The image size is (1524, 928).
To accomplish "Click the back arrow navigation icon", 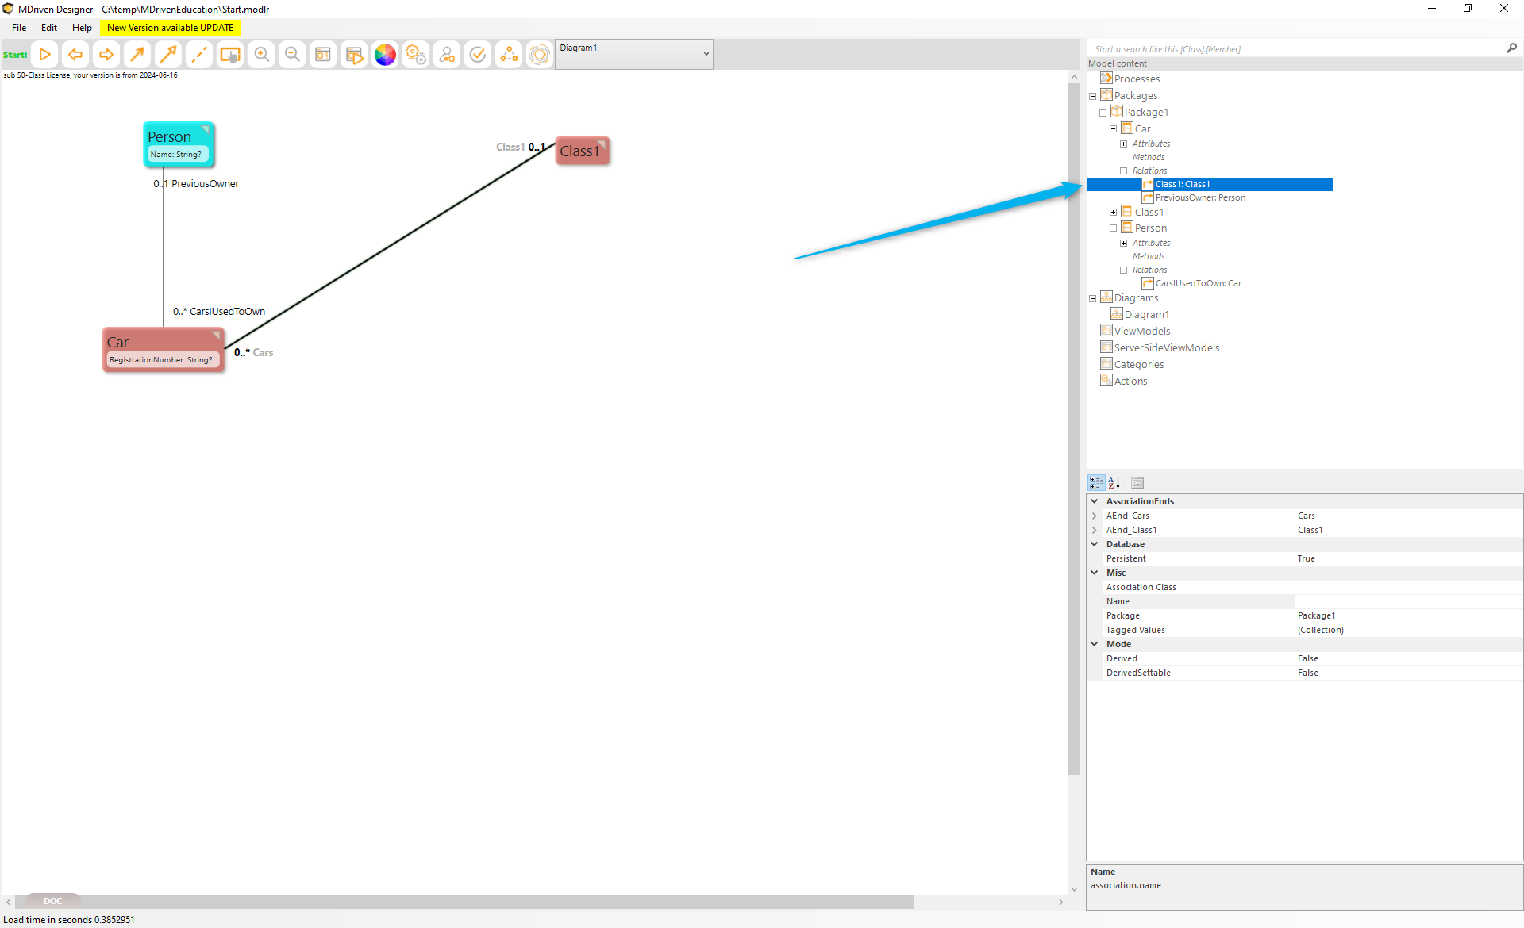I will point(75,55).
